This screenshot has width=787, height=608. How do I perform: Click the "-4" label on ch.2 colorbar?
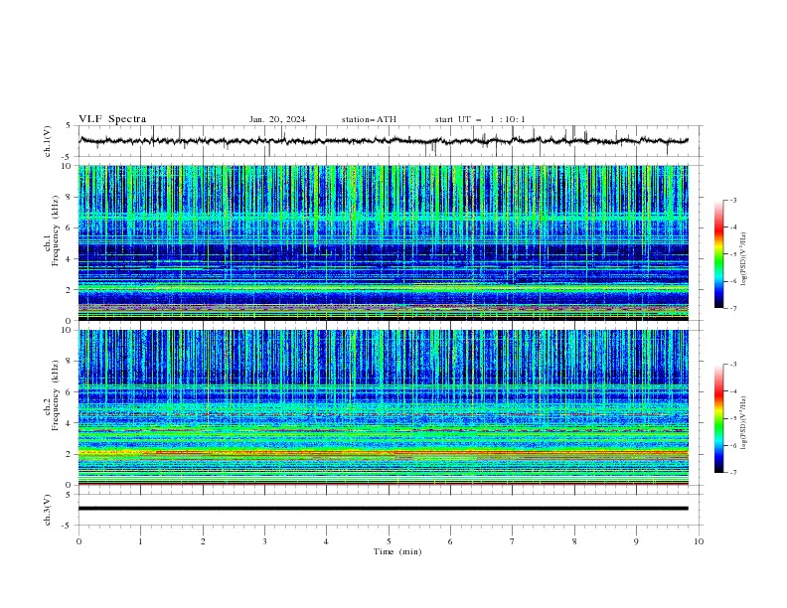pos(733,391)
